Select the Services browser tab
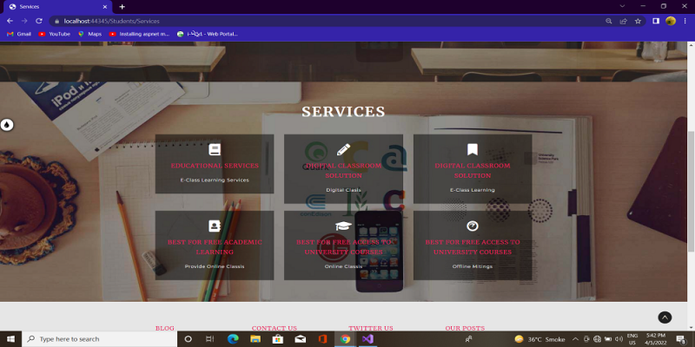The image size is (695, 347). point(57,7)
